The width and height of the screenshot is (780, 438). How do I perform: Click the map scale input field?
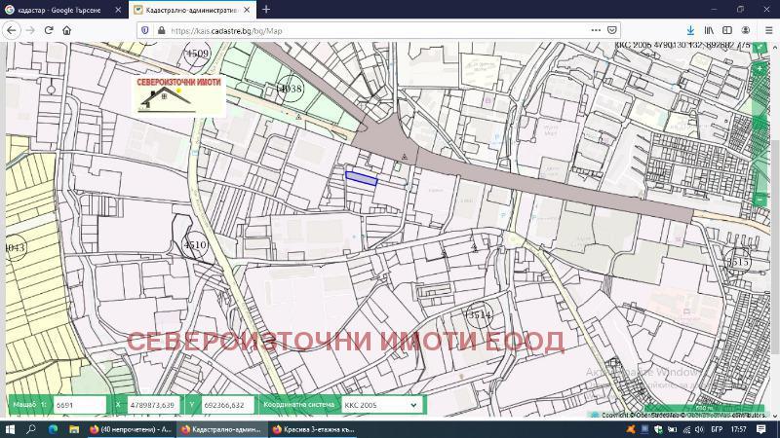pos(80,404)
